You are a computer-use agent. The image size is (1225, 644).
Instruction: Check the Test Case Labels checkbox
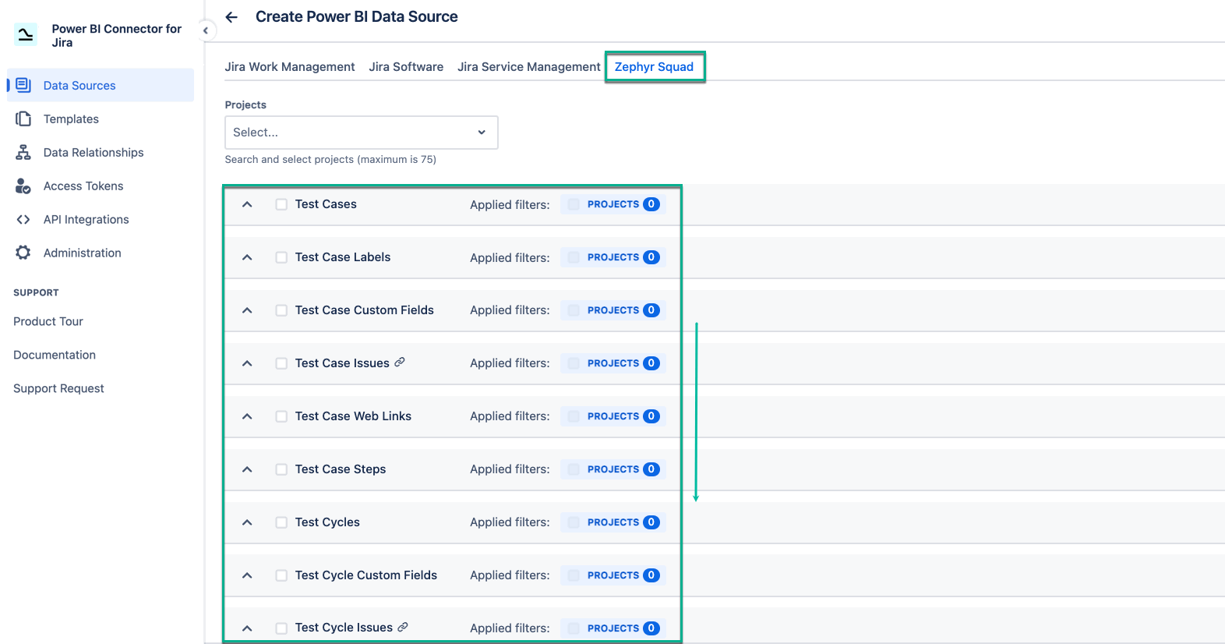[x=281, y=257]
